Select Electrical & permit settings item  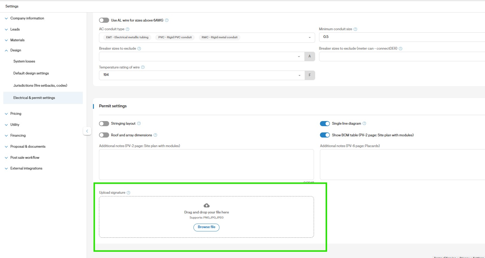pos(43,98)
